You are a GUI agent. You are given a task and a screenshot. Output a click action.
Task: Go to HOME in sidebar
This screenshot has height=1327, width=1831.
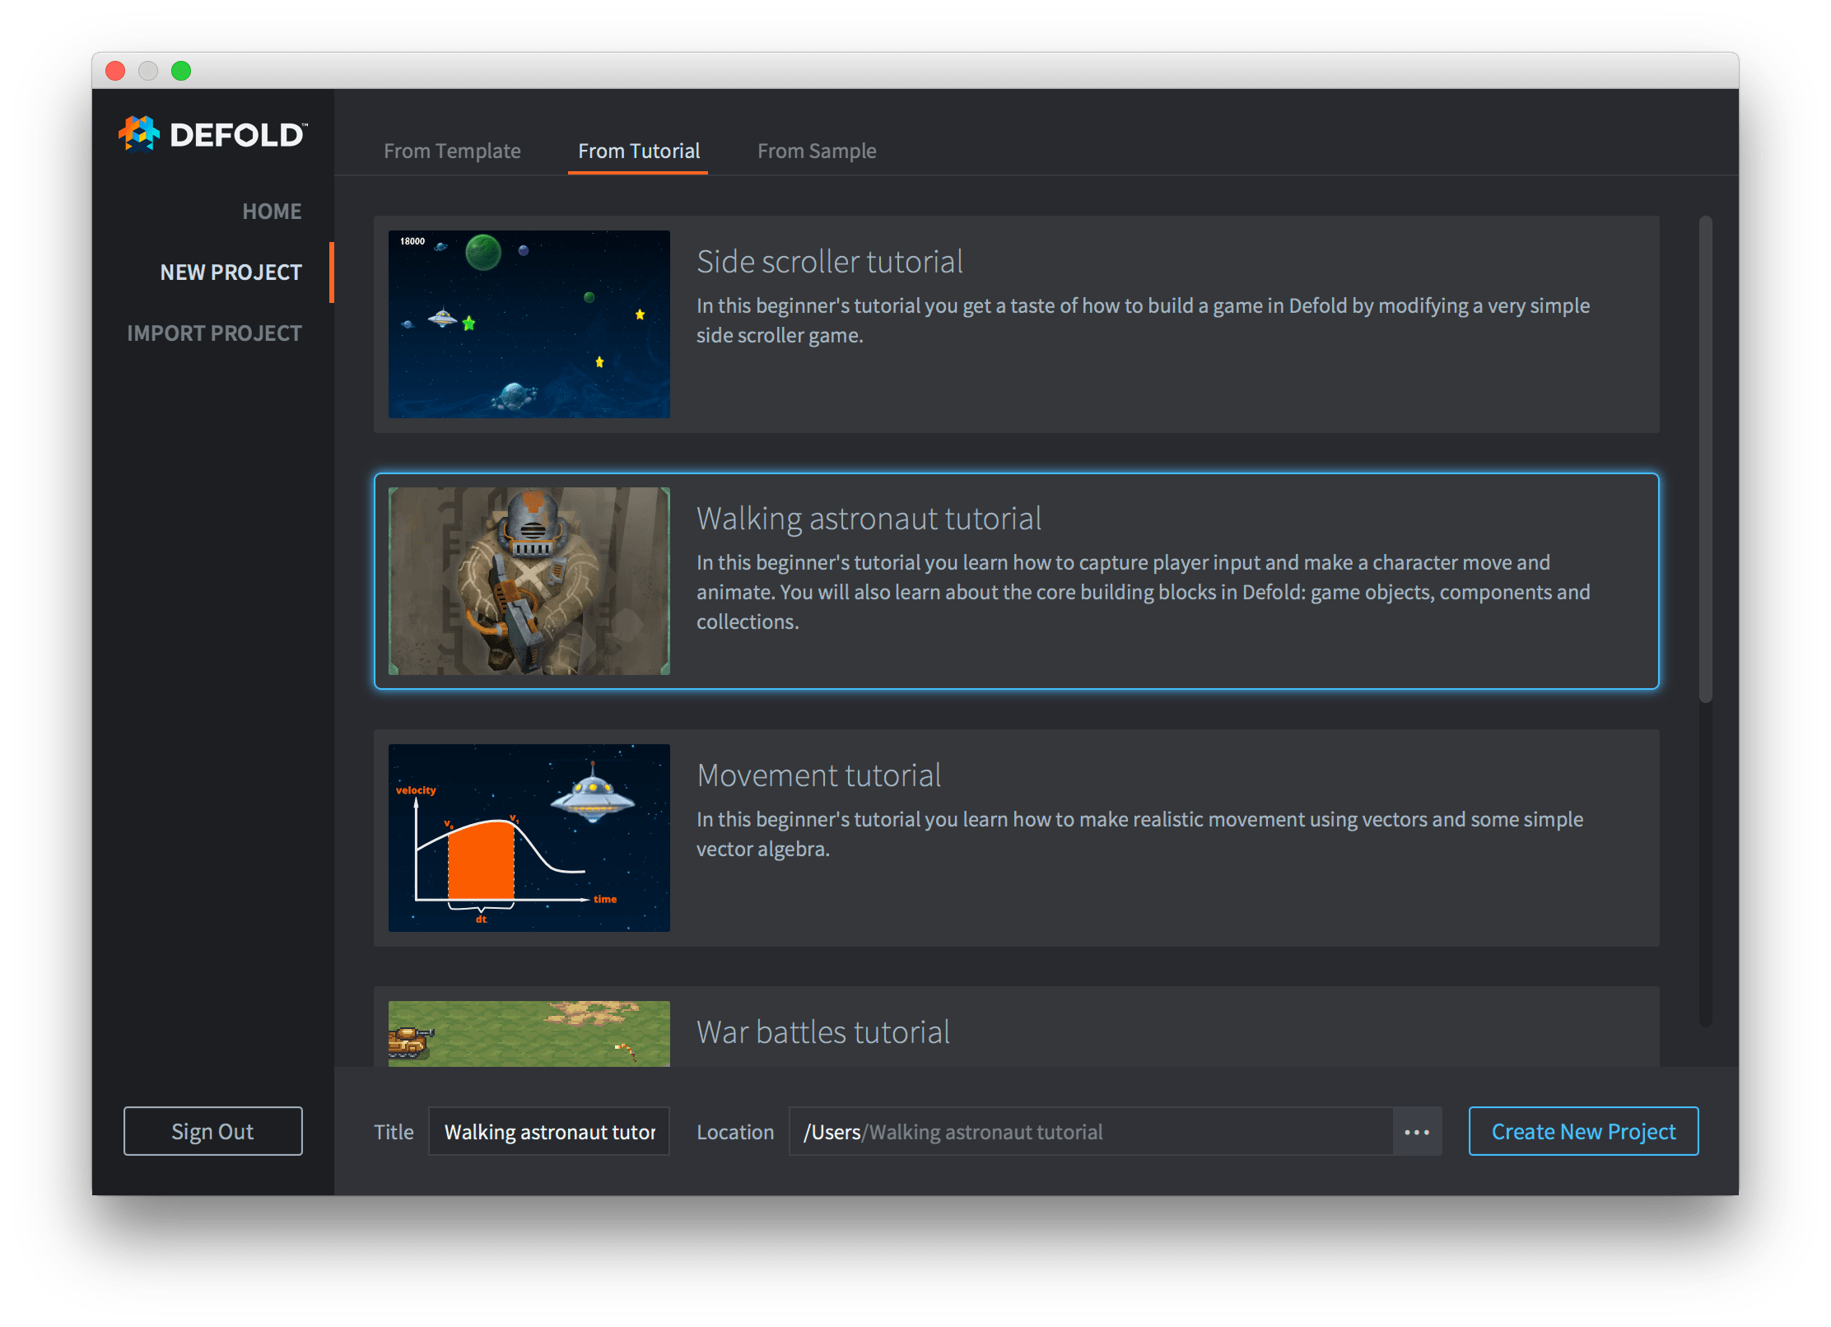[x=272, y=212]
